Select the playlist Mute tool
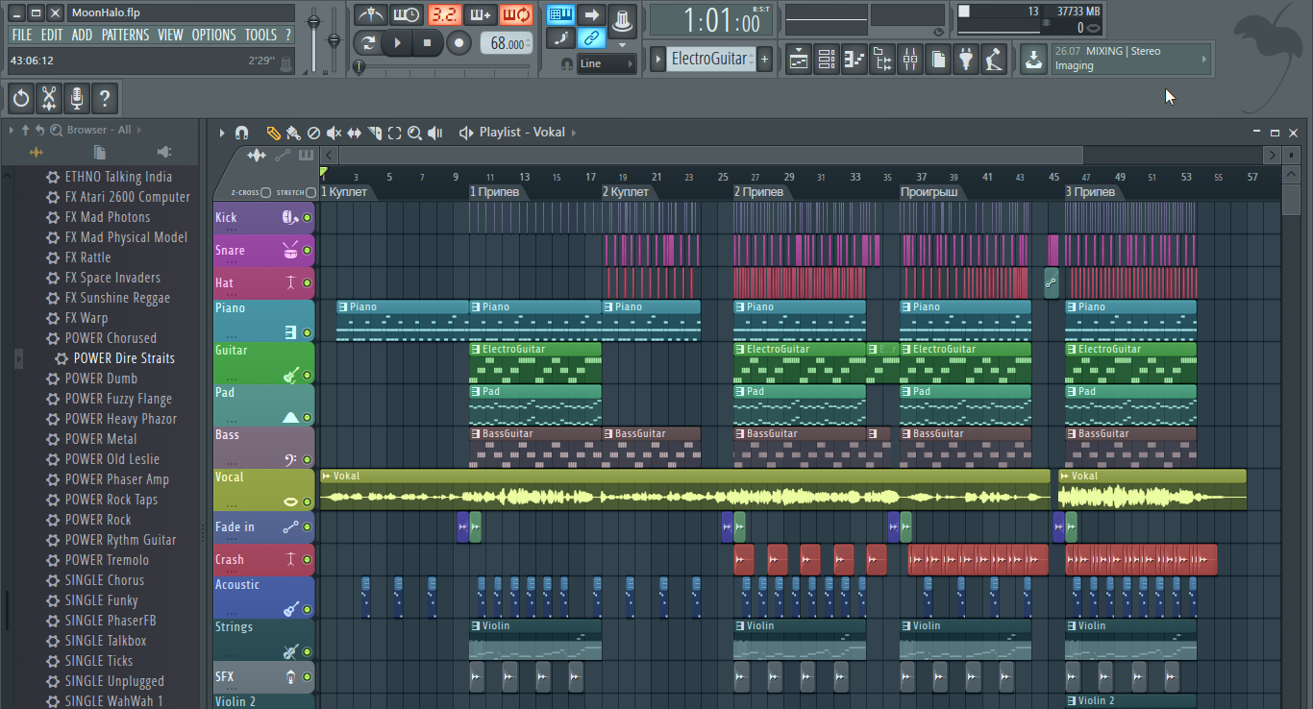This screenshot has height=709, width=1313. 334,133
